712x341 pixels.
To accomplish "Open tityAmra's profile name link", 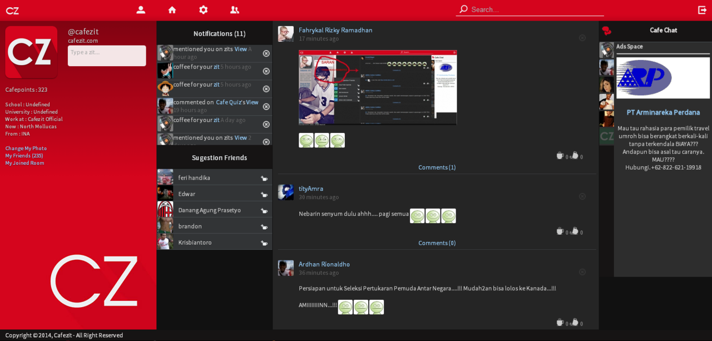I will (x=311, y=189).
